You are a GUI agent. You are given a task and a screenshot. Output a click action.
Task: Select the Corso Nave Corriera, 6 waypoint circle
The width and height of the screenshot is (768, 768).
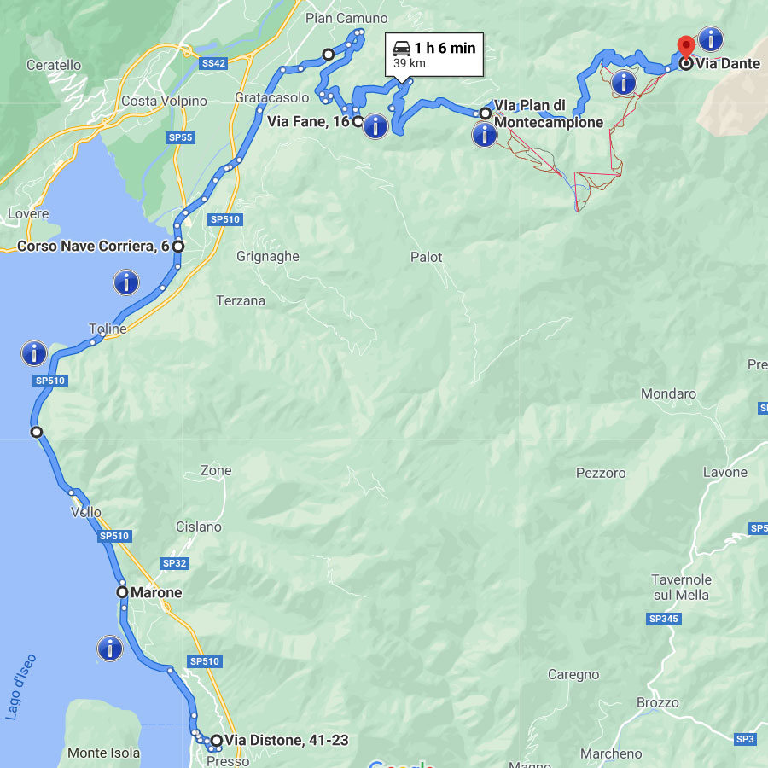[x=178, y=247]
